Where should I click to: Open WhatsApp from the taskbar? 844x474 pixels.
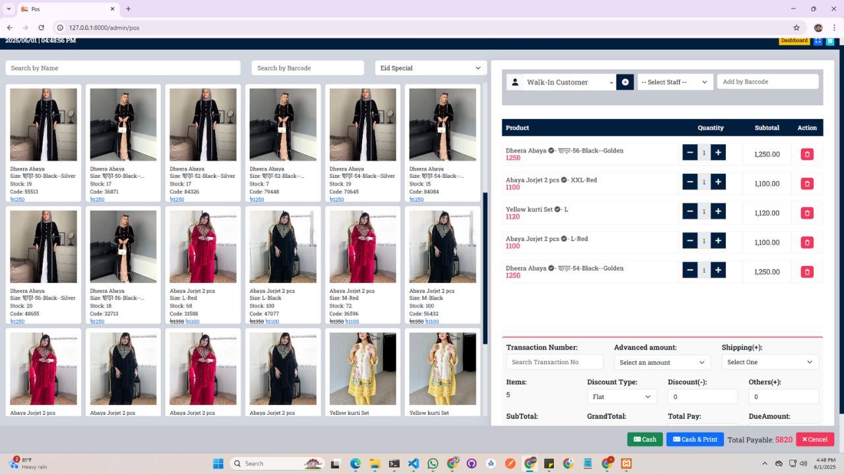click(x=433, y=463)
